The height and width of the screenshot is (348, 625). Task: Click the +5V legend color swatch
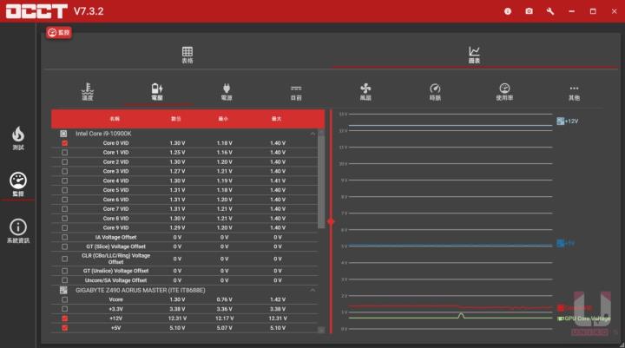pyautogui.click(x=560, y=243)
